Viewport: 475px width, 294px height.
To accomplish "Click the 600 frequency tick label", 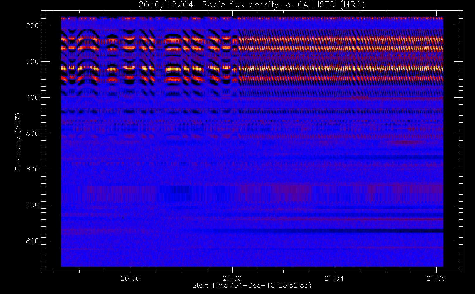I will 33,169.
